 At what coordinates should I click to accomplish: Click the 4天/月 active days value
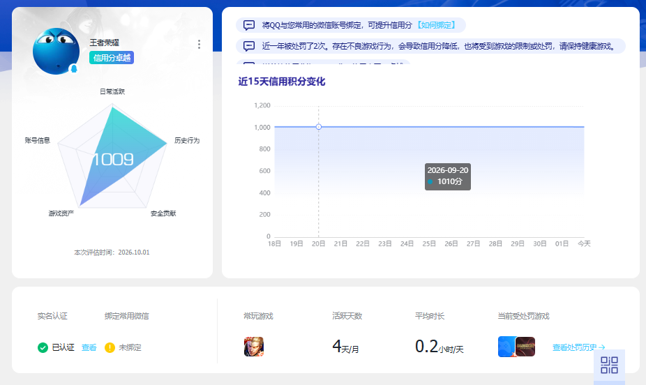click(345, 347)
